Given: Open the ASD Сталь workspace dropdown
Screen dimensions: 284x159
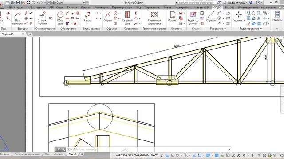Looking at the screenshot, I should tap(66, 3).
